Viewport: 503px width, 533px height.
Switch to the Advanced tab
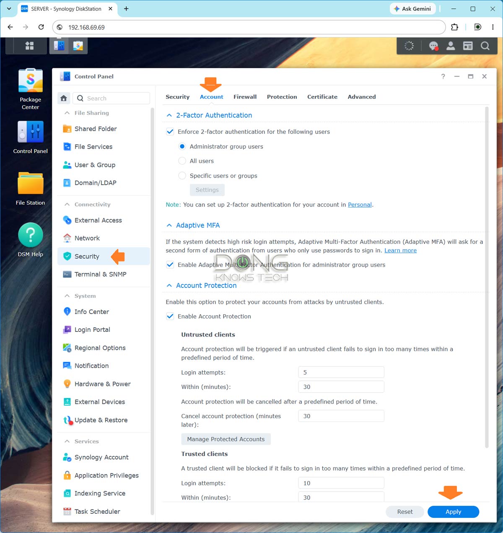click(362, 97)
